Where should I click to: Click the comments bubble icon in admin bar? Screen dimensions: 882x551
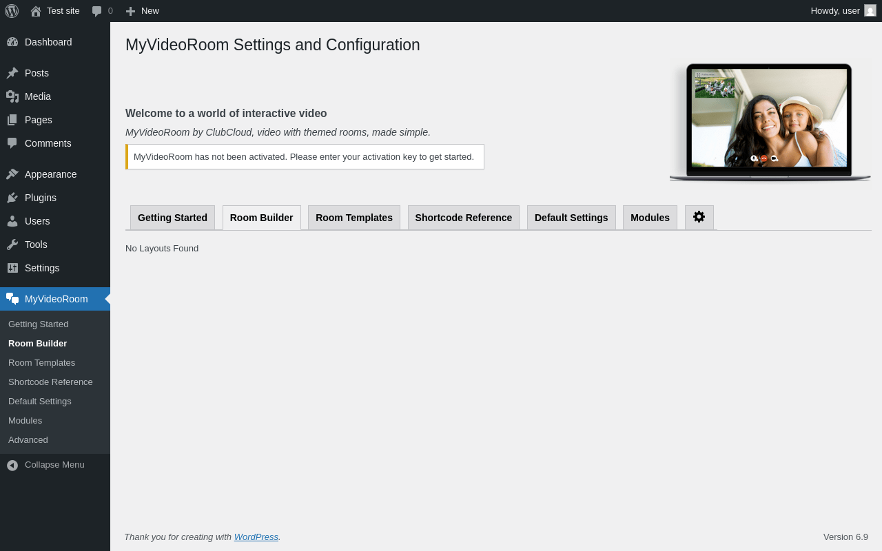tap(97, 11)
